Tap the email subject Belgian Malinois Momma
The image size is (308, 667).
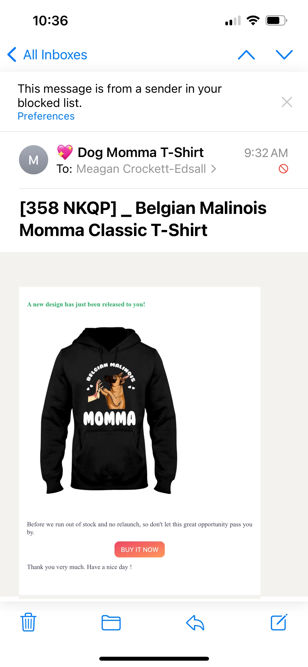(143, 219)
